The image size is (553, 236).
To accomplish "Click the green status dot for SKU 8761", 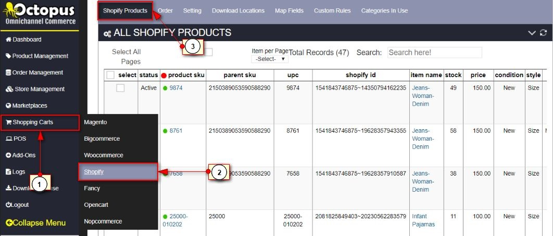I will 165,131.
